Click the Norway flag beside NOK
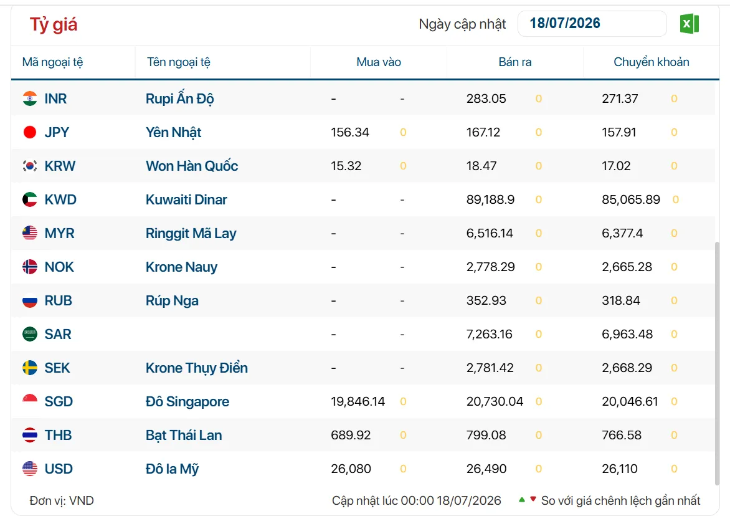This screenshot has width=730, height=516. coord(30,267)
